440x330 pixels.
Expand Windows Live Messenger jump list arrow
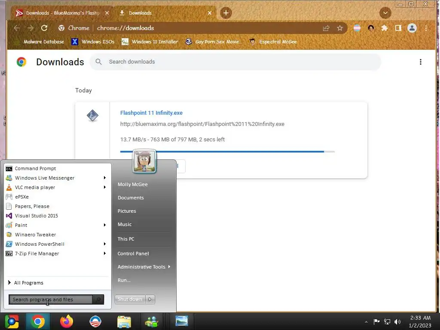105,178
